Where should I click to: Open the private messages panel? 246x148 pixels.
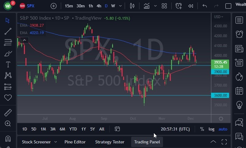click(239, 136)
